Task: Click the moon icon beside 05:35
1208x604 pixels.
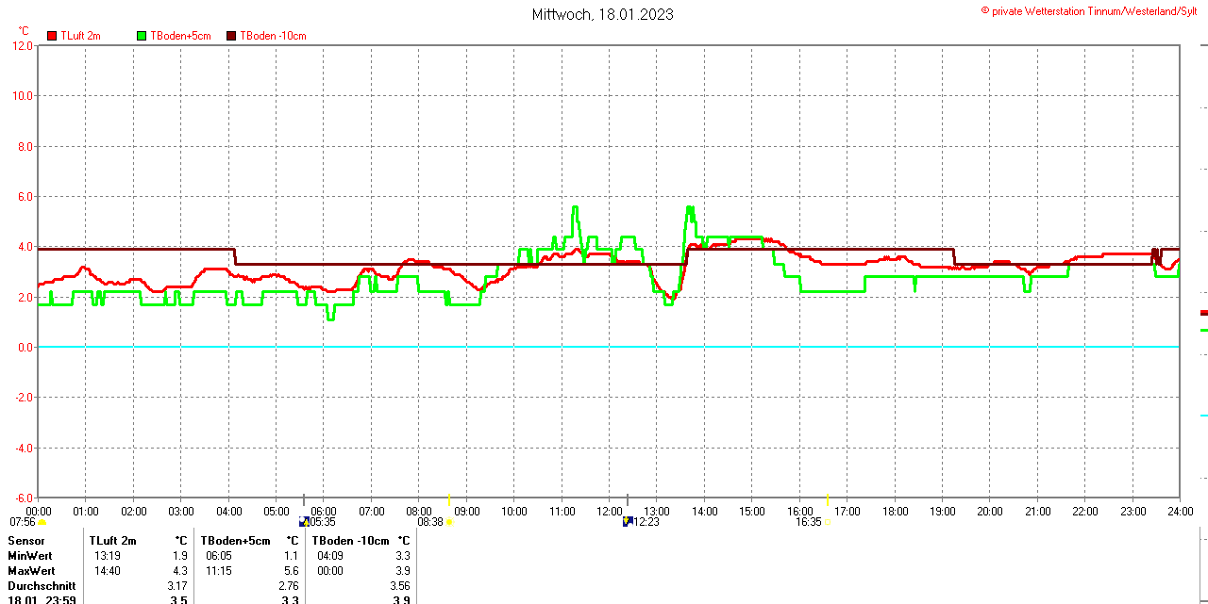Action: coord(304,522)
